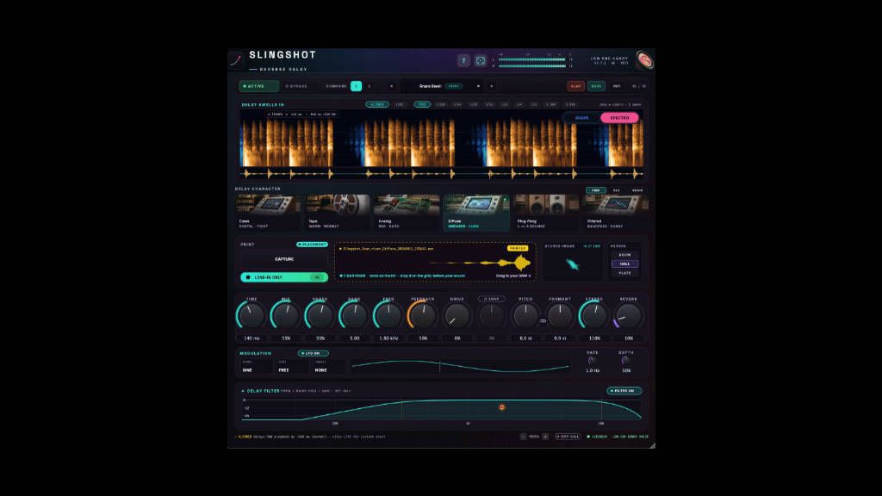Viewport: 882px width, 496px height.
Task: Open the LFO shape SINE dropdown
Action: [x=257, y=367]
